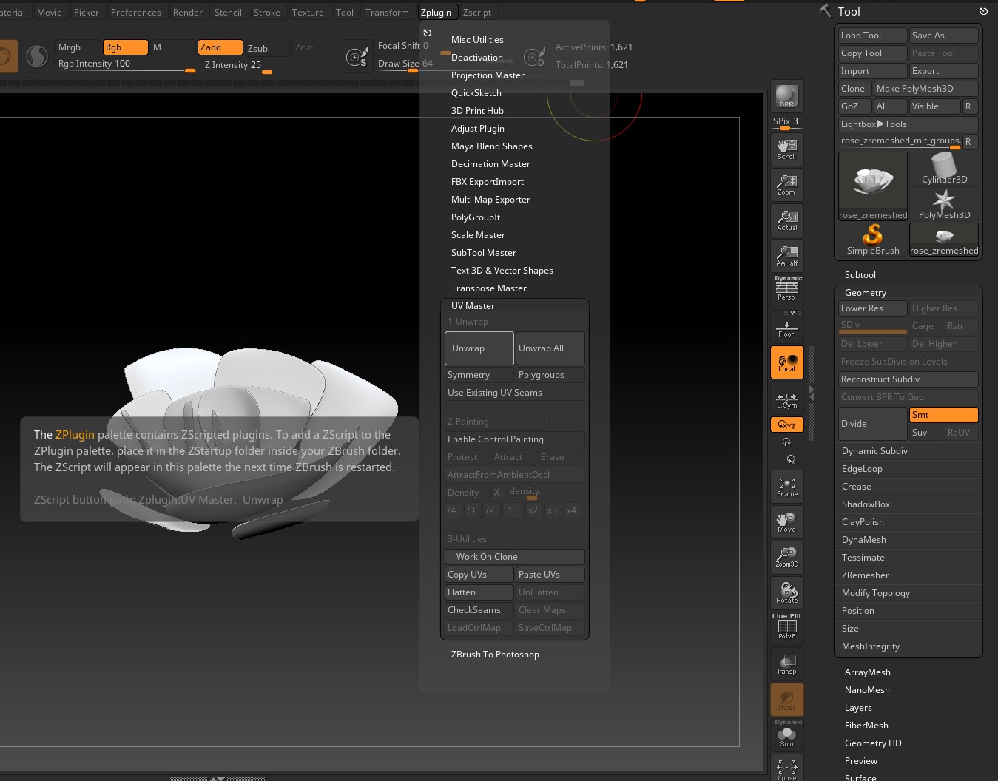Toggle Polygroups option in UV Master
The height and width of the screenshot is (781, 998).
coord(550,375)
